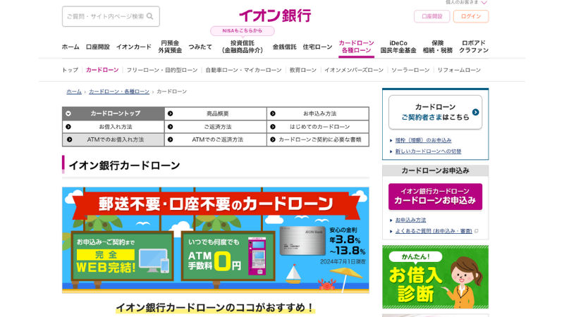564x317 pixels.
Task: Click the カードローン・各種ローン breadcrumb link
Action: [x=119, y=92]
